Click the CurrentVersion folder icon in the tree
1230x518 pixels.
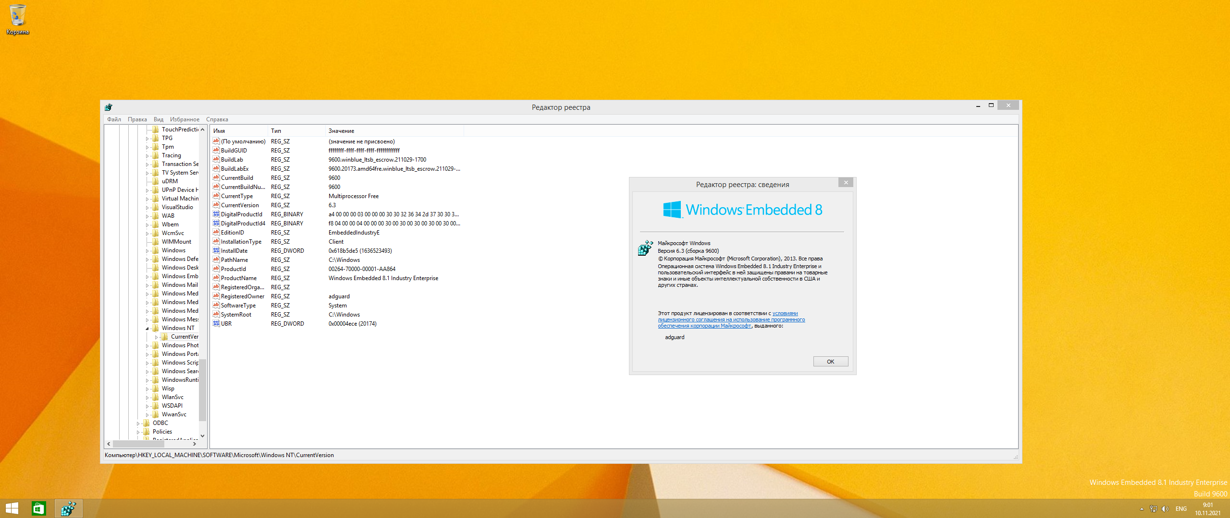point(165,337)
